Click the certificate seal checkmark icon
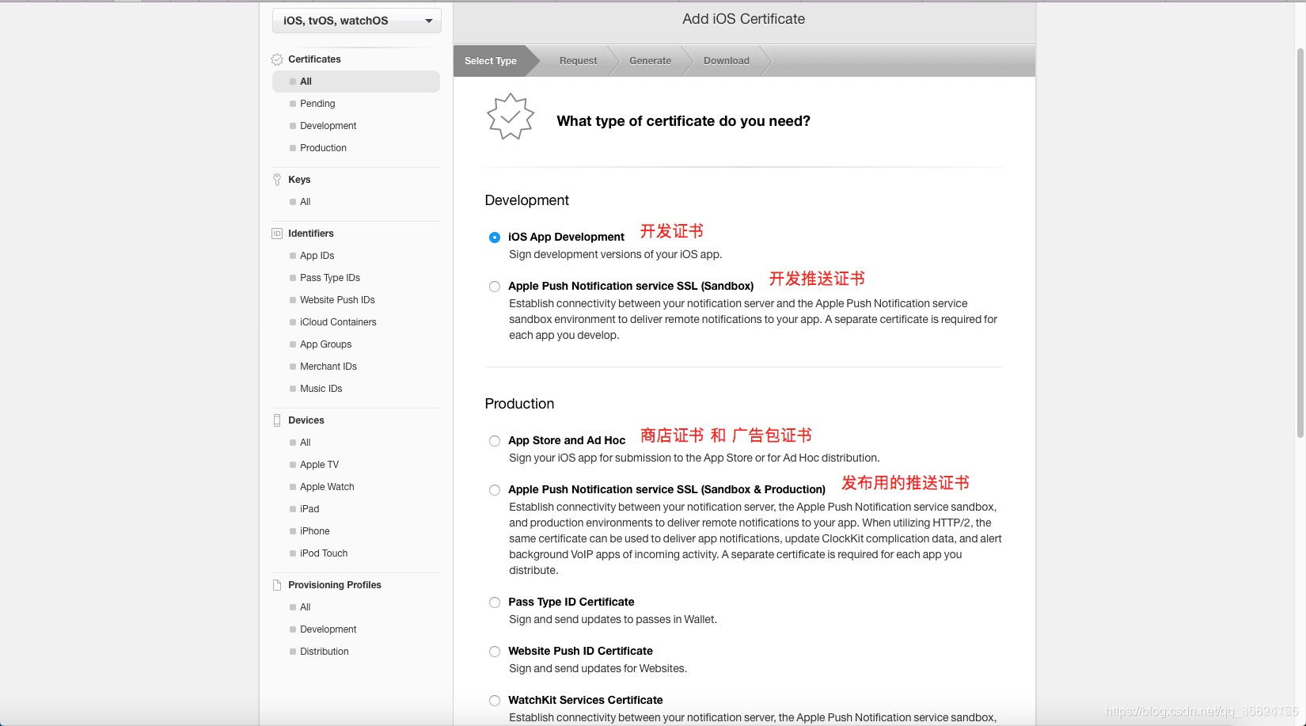 click(x=511, y=117)
